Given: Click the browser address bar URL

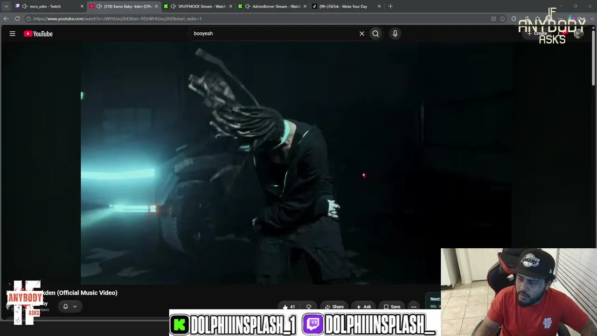Looking at the screenshot, I should pos(118,19).
